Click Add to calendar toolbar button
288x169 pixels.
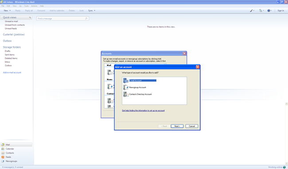[x=57, y=11]
